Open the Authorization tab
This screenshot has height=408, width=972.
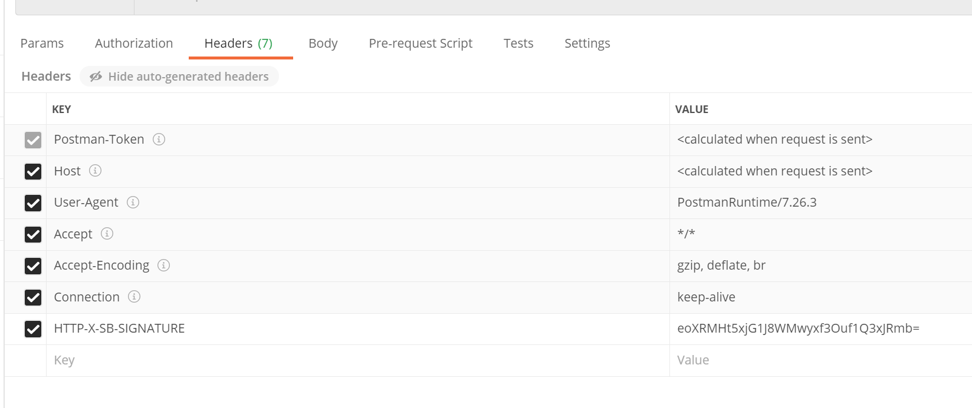[x=134, y=44]
